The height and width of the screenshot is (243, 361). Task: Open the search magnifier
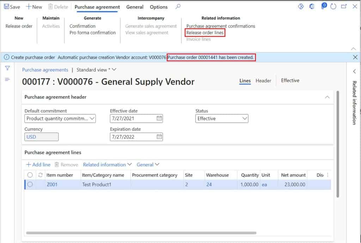(178, 7)
